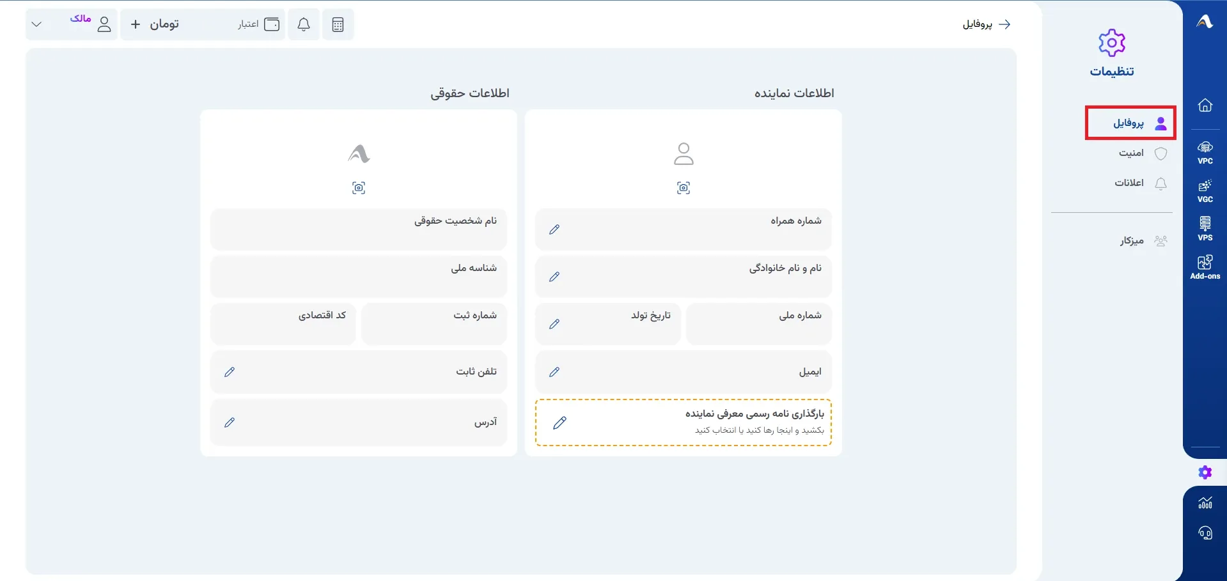Image resolution: width=1227 pixels, height=581 pixels.
Task: Open the support headset icon in the sidebar
Action: click(1205, 532)
